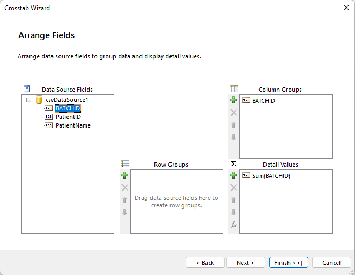The image size is (355, 275).
Task: Click the Next button
Action: (246, 263)
